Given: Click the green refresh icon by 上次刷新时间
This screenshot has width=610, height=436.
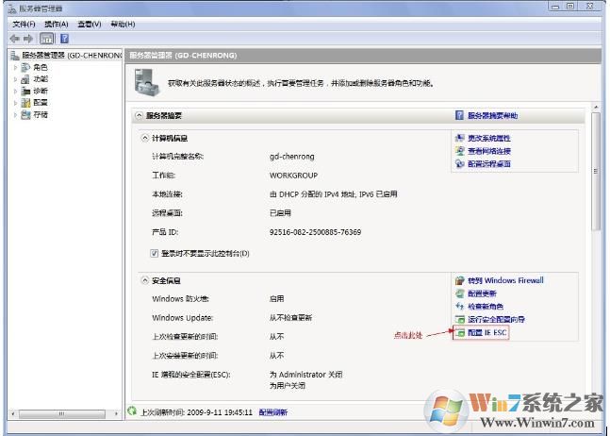Looking at the screenshot, I should click(132, 411).
